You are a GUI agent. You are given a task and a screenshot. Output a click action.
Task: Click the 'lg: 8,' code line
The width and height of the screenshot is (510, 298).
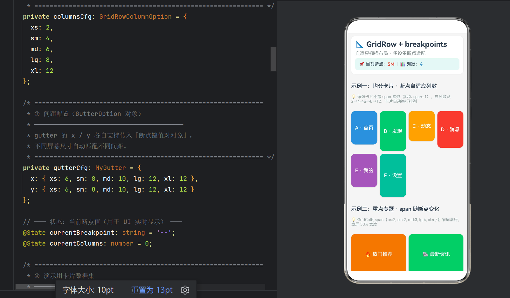tap(42, 60)
